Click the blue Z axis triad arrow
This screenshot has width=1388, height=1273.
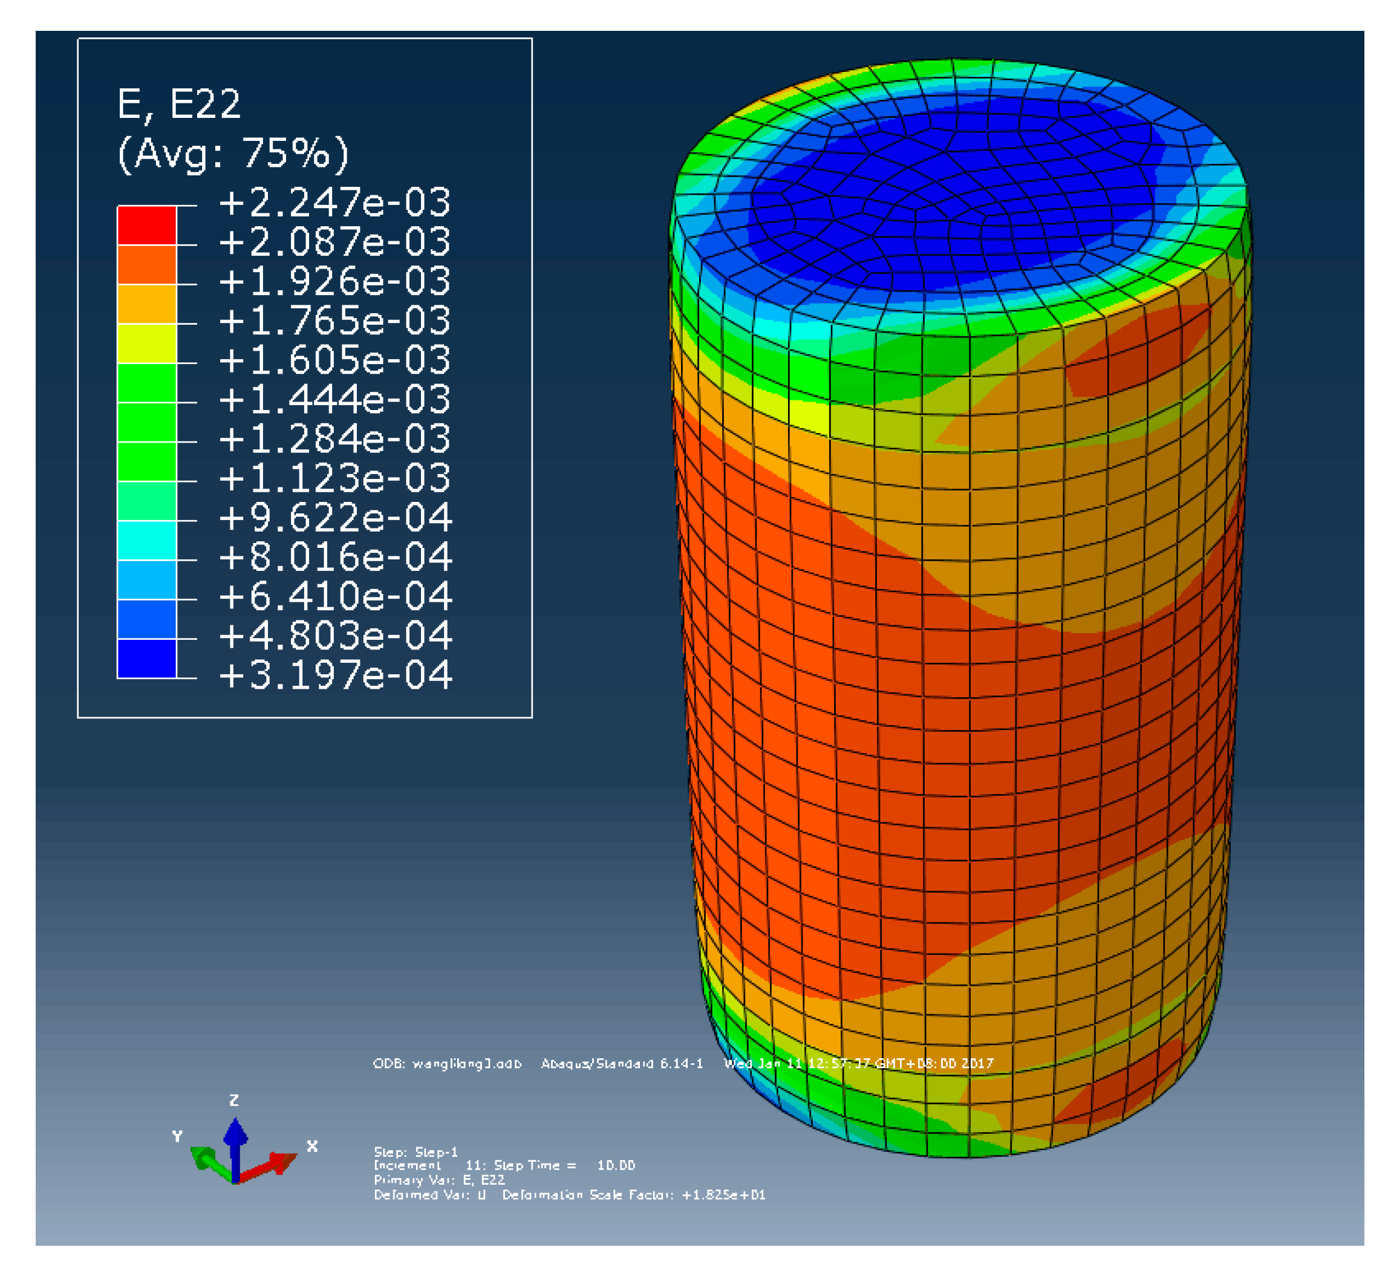tap(236, 1141)
